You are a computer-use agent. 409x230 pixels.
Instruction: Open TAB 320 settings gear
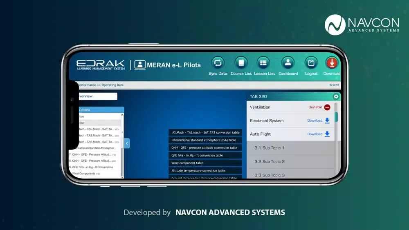click(336, 97)
